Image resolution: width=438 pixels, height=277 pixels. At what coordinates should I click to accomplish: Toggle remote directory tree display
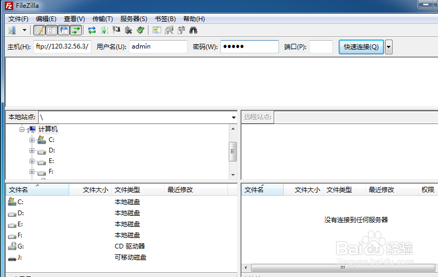point(64,30)
